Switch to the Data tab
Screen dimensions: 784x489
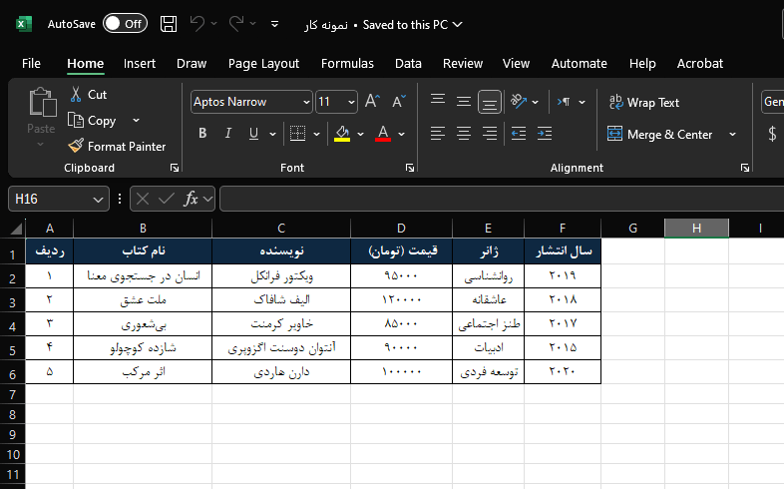click(x=408, y=64)
